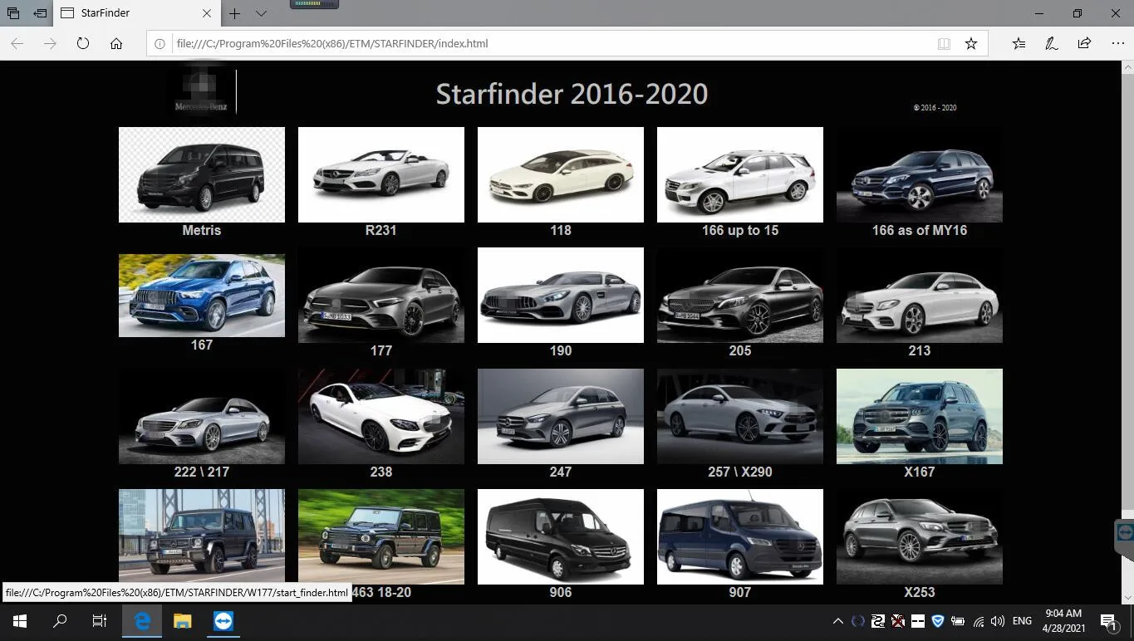Open the 907 van thumbnail
The height and width of the screenshot is (641, 1134).
click(x=739, y=536)
